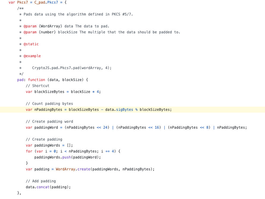Screen dimensions: 265x199
Task: Click the 'var paddingWords = [];' line
Action: pos(49,145)
